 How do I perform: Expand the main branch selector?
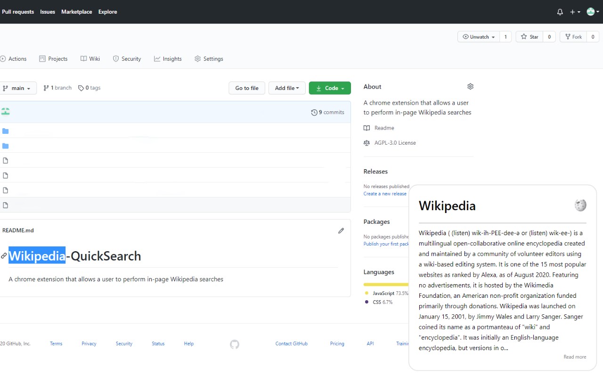[18, 88]
